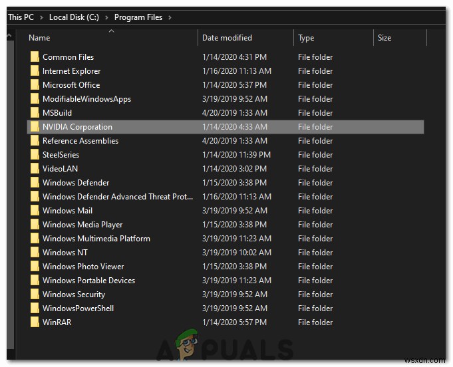Screen dimensions: 453x367
Task: Click the Windows Defender Advanced Threat folder icon
Action: click(x=35, y=196)
